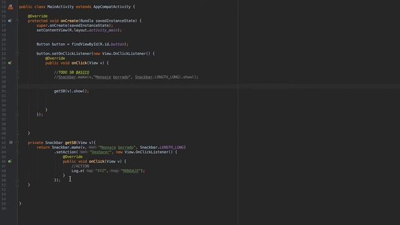Click line number 13 in the gutter
400x225 pixels.
[4, 7]
